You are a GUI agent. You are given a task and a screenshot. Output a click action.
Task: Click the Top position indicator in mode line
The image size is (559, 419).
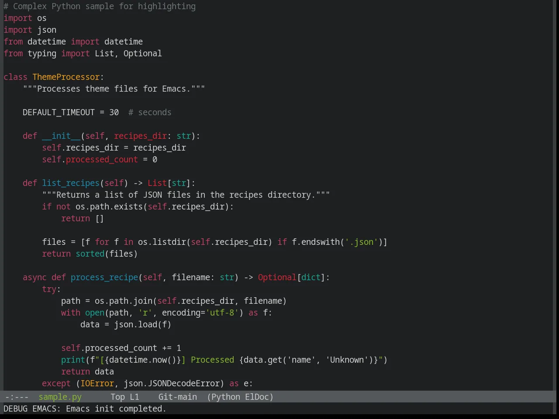117,397
